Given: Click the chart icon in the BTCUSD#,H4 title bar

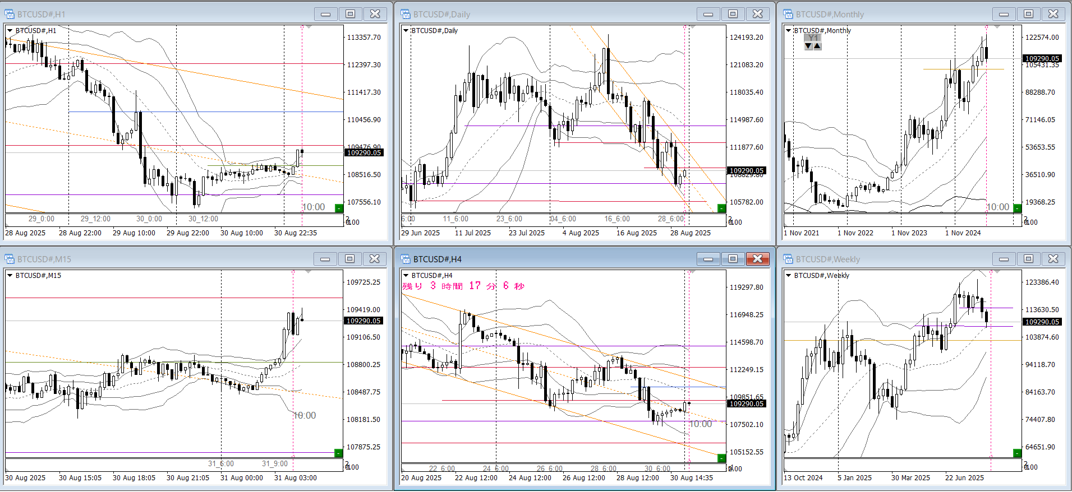Looking at the screenshot, I should 406,259.
